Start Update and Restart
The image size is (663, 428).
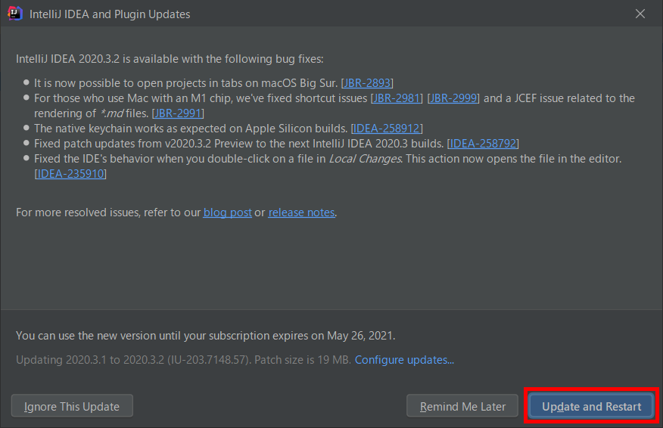(591, 406)
